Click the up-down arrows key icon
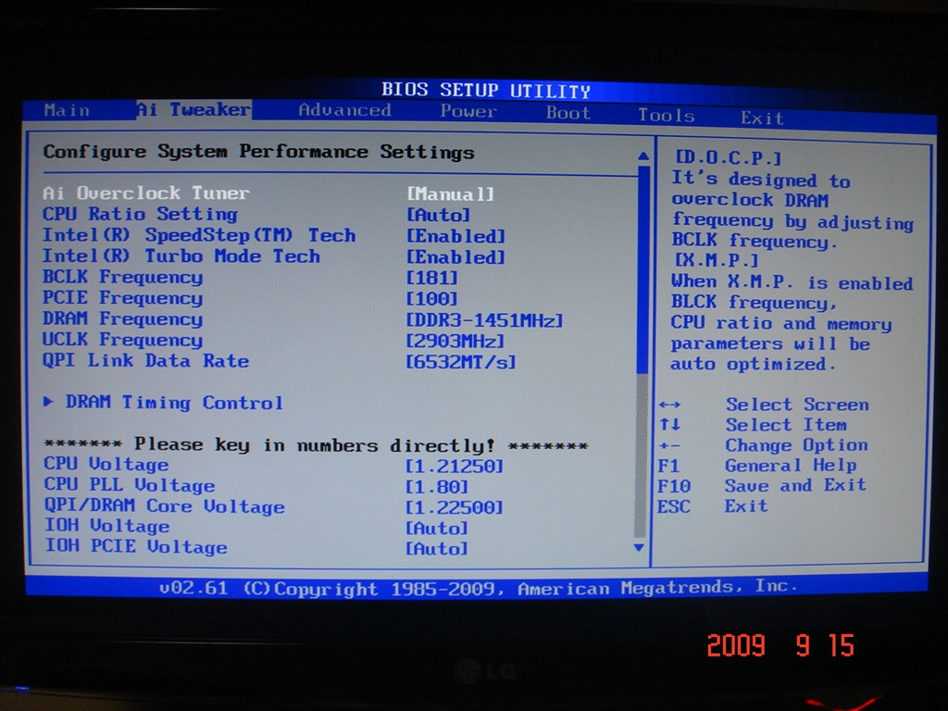This screenshot has height=711, width=948. [x=670, y=424]
